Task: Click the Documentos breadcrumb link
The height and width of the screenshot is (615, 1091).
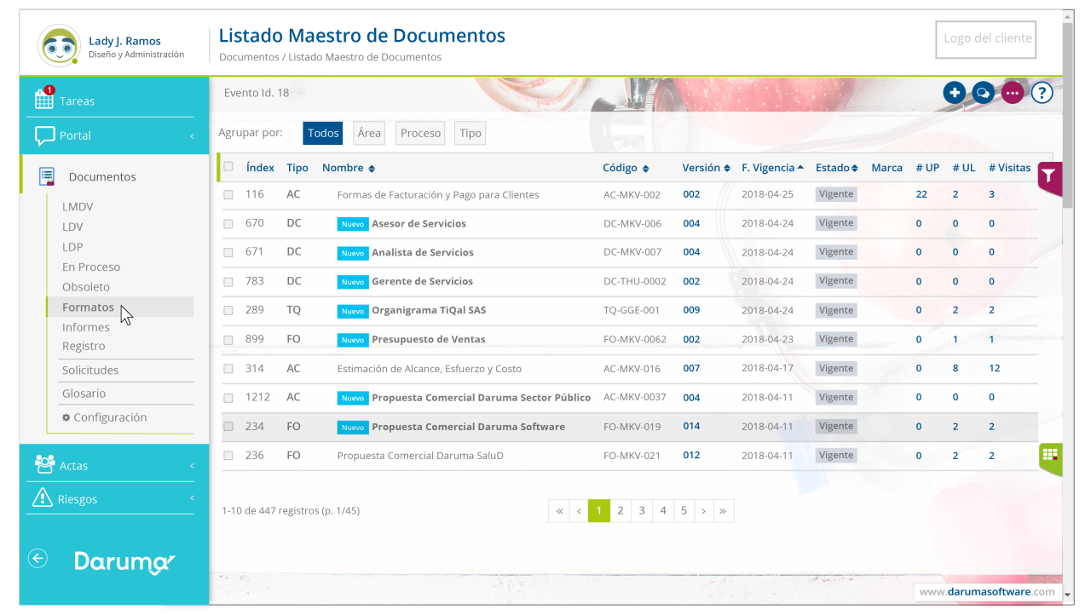Action: point(249,57)
